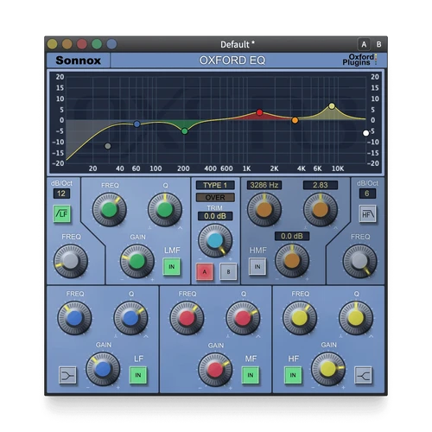Click the HF high-cut filter enable button

[367, 213]
